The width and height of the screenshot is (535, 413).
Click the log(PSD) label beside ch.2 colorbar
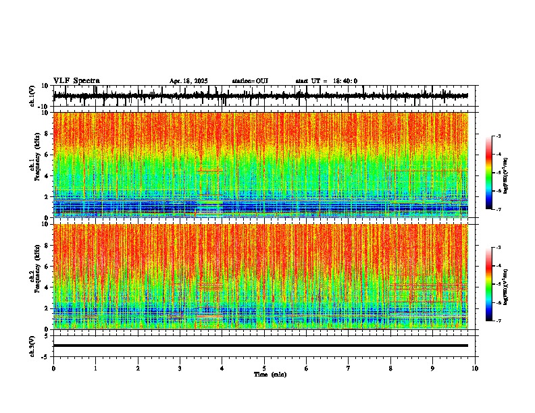pyautogui.click(x=505, y=287)
